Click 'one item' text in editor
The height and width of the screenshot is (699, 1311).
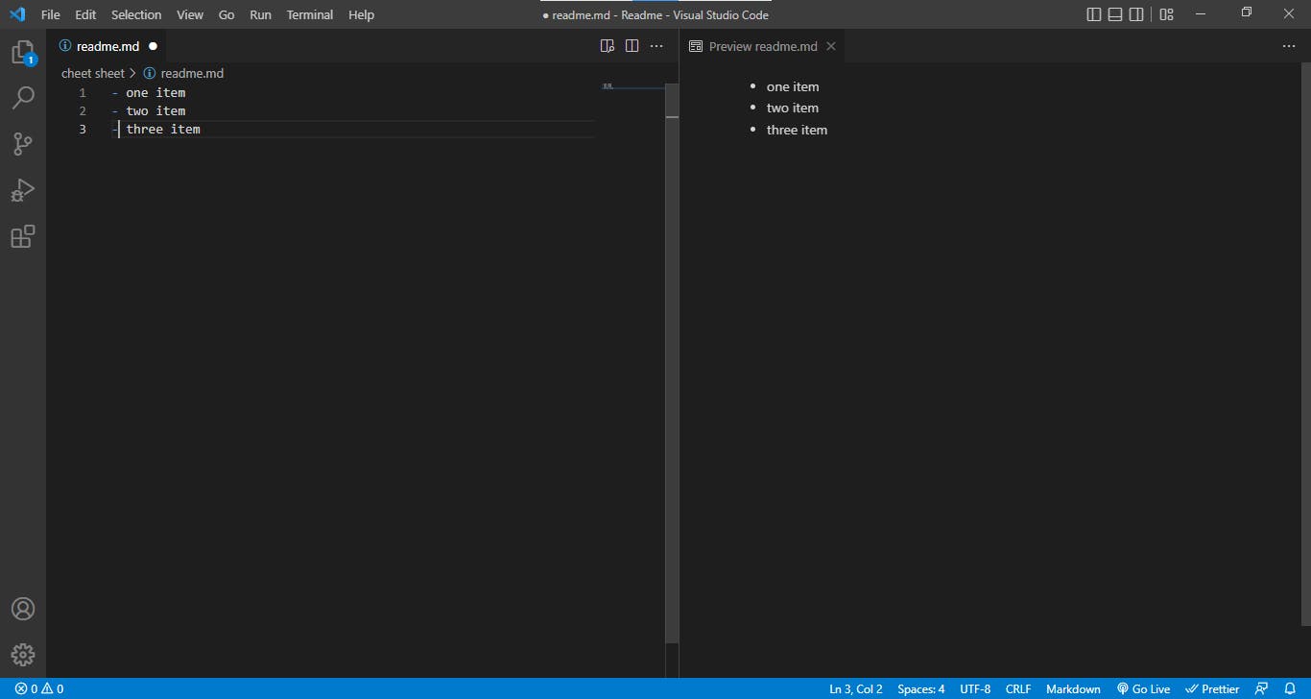155,93
